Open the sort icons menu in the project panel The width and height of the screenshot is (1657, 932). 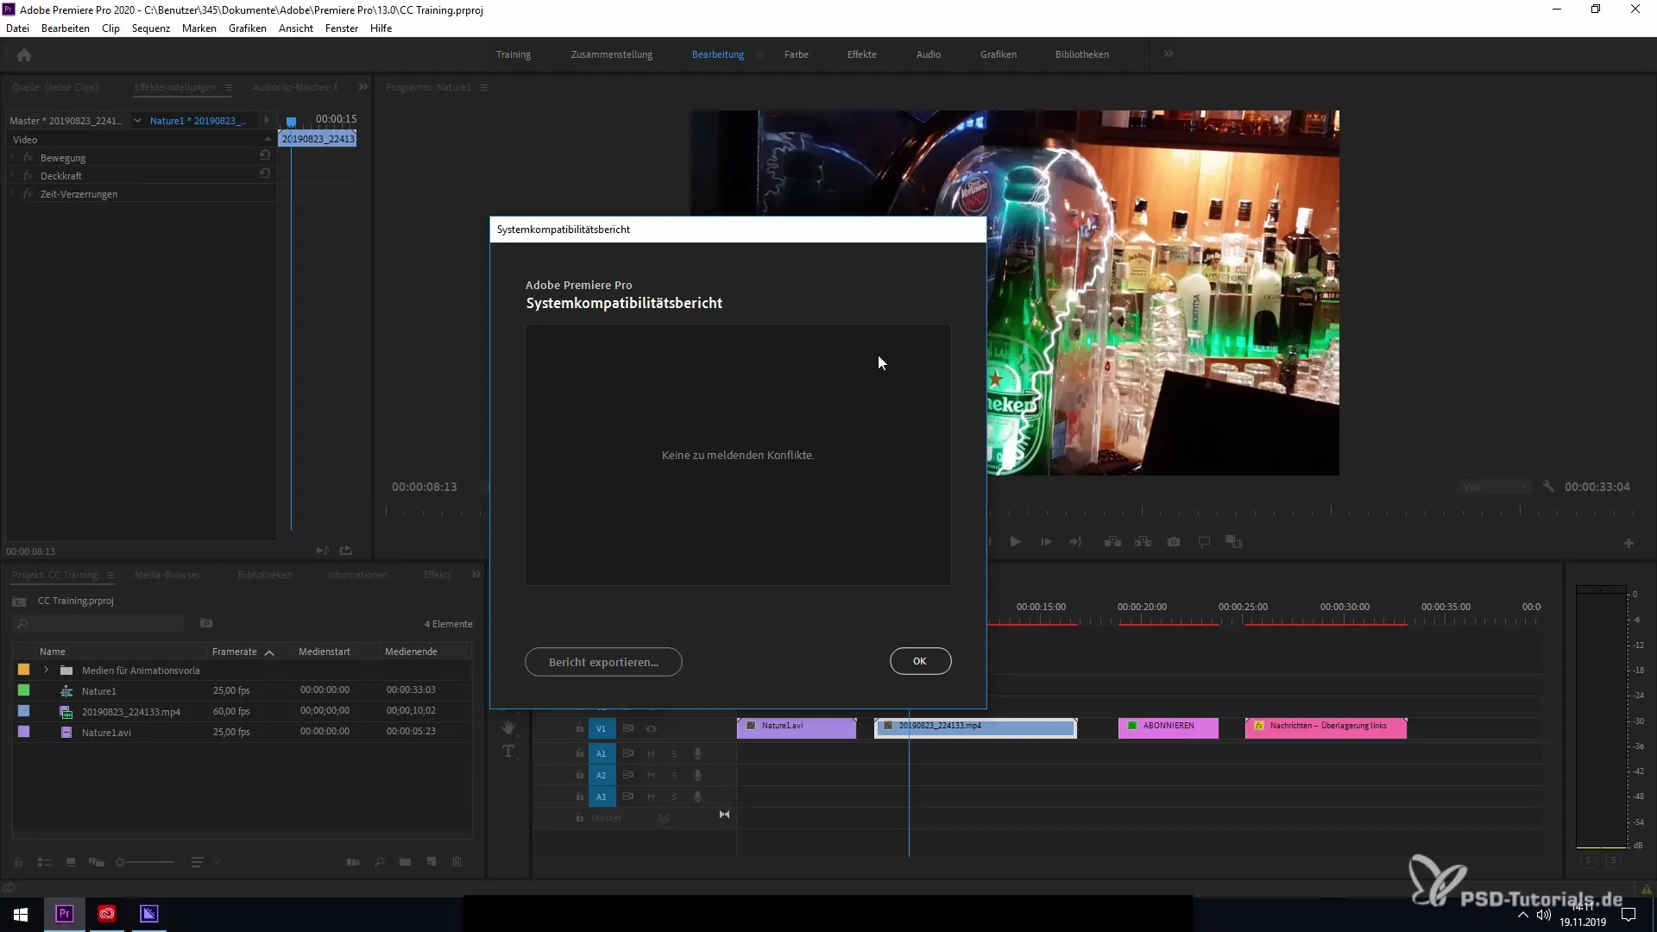click(197, 862)
